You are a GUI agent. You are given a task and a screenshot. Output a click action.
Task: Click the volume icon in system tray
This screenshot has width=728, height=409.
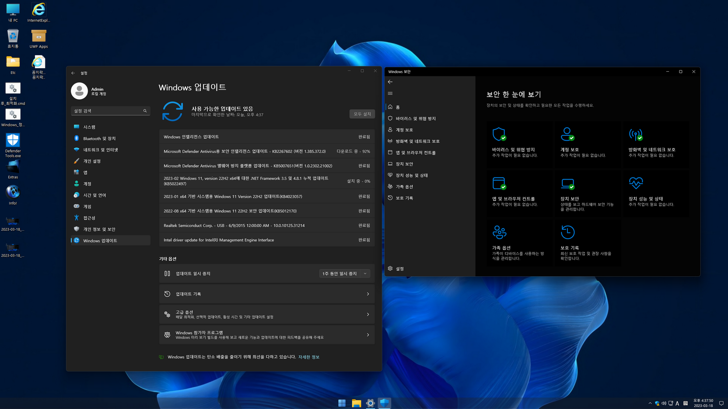point(664,403)
